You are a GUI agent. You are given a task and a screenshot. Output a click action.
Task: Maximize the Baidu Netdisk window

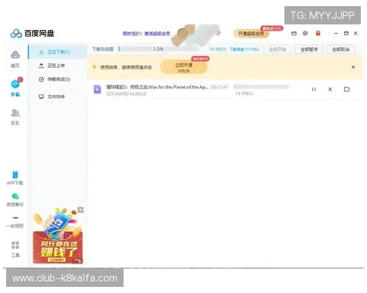346,34
